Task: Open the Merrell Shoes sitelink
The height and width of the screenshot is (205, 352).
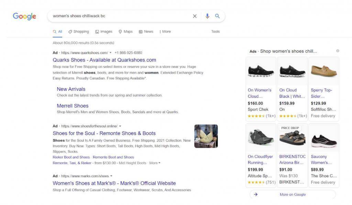Action: click(x=73, y=106)
